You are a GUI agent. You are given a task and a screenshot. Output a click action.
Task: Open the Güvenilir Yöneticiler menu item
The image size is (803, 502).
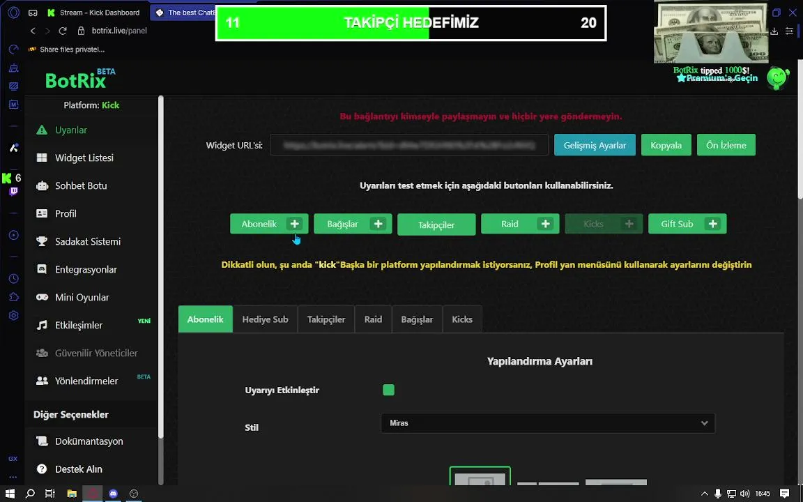tap(87, 353)
